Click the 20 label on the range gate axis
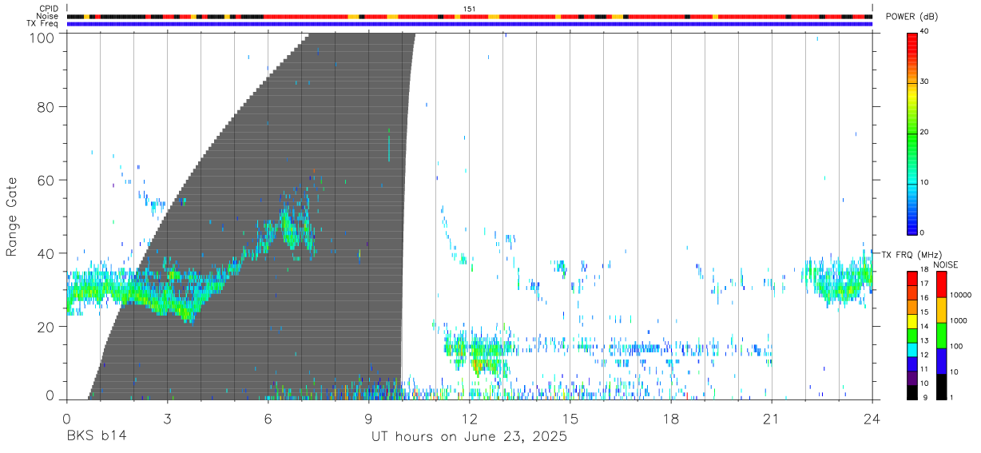 [46, 327]
